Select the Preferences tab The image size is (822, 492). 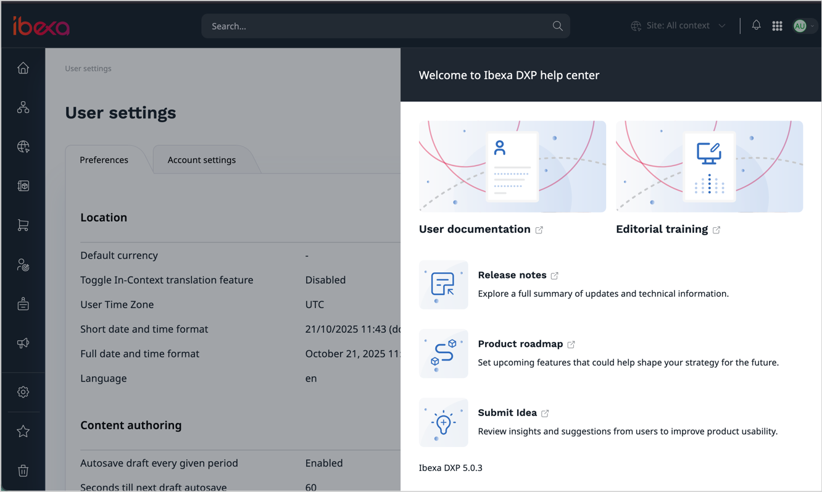(104, 160)
